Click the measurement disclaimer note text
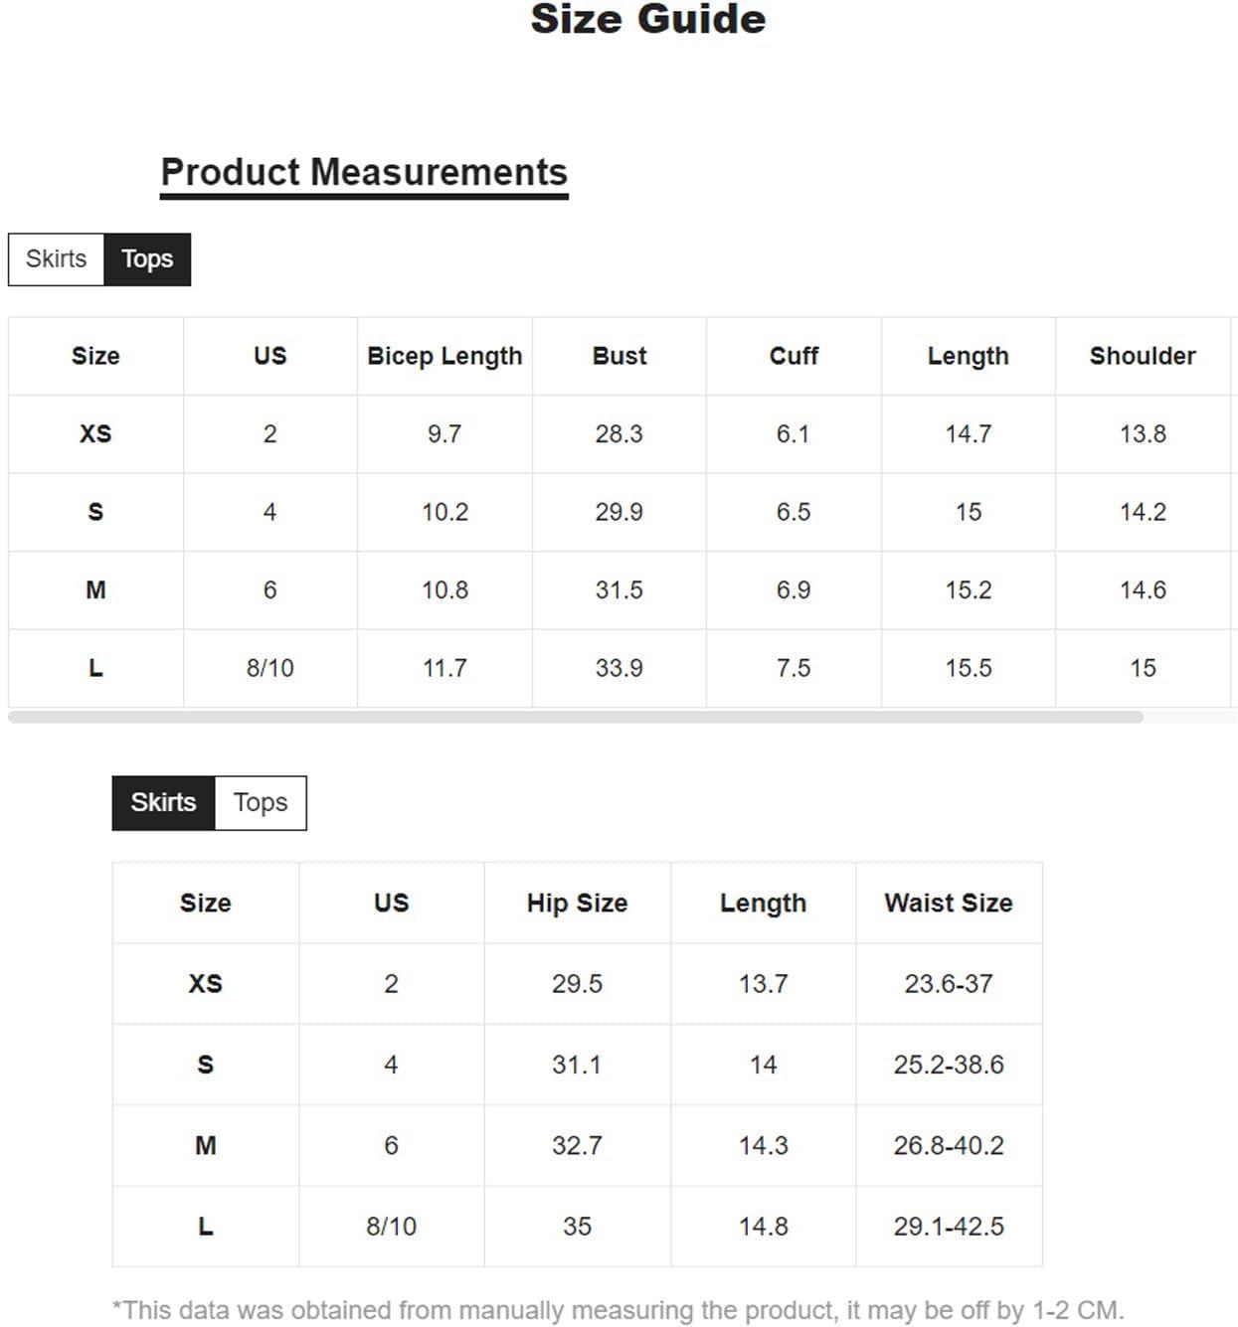The height and width of the screenshot is (1327, 1238). pyautogui.click(x=618, y=1310)
